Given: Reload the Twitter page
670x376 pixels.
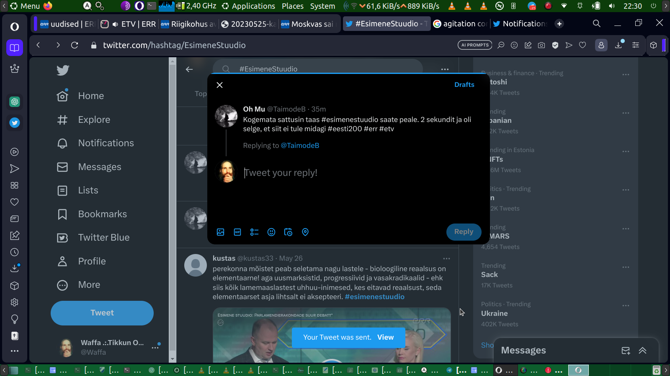Looking at the screenshot, I should (x=75, y=45).
